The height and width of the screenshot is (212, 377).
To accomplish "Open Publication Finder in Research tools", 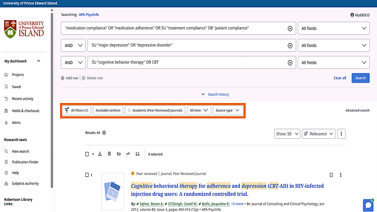I will 25,162.
